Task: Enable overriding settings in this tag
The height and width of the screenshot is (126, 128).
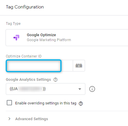Action: (9, 103)
